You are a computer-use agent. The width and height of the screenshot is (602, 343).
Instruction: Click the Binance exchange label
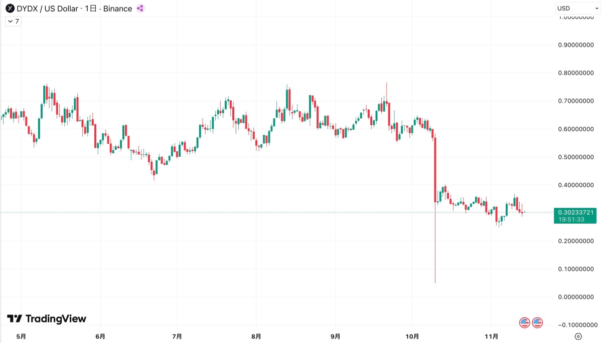tap(118, 9)
